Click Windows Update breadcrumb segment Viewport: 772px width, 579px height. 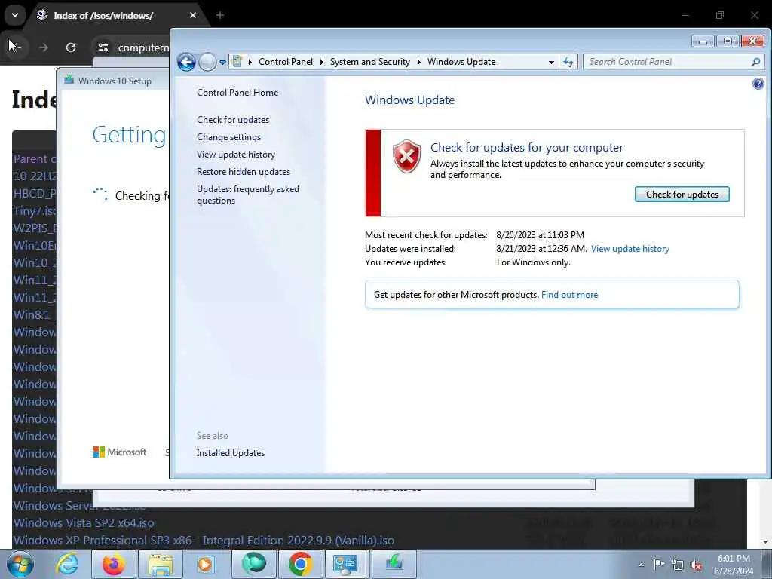[x=461, y=62]
